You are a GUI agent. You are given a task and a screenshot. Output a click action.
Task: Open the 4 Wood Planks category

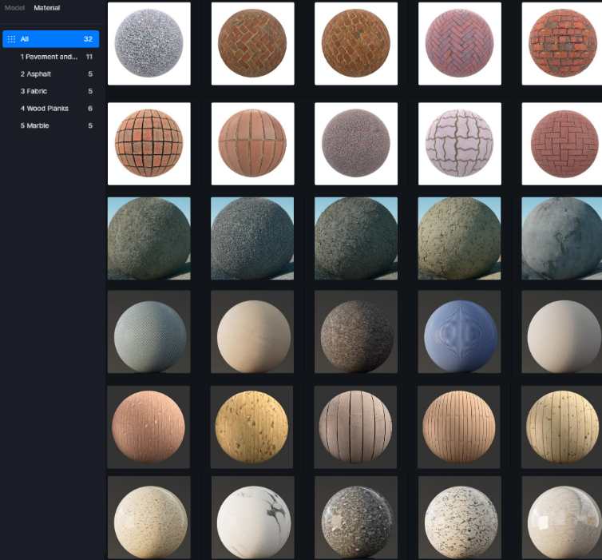[x=50, y=109]
